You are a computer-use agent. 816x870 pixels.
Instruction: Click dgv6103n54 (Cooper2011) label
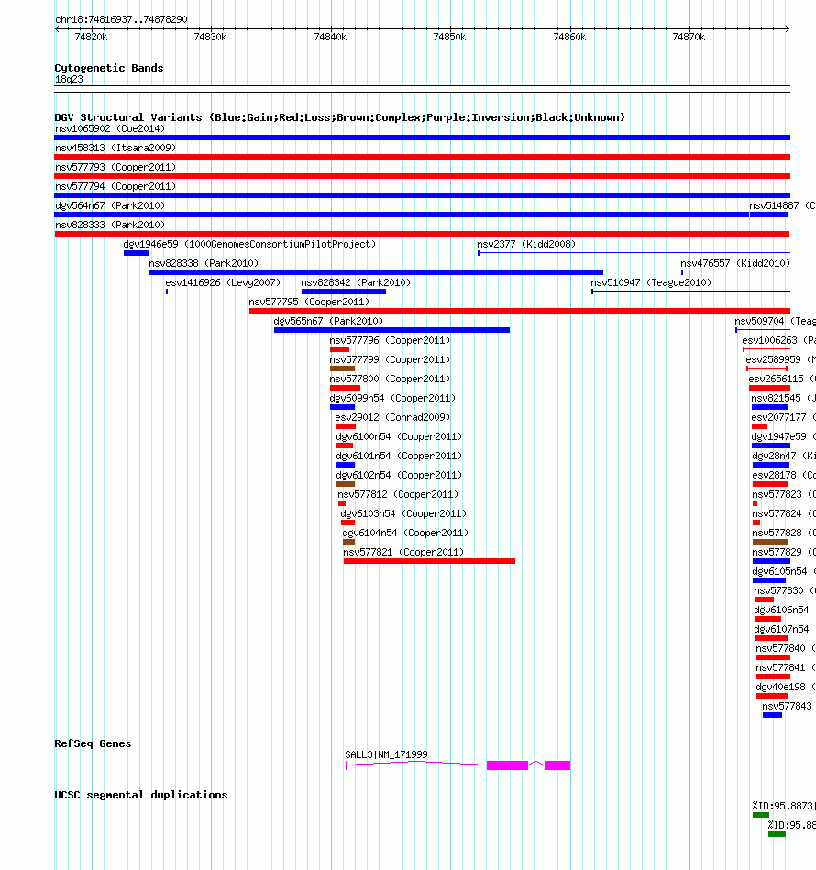pyautogui.click(x=403, y=513)
